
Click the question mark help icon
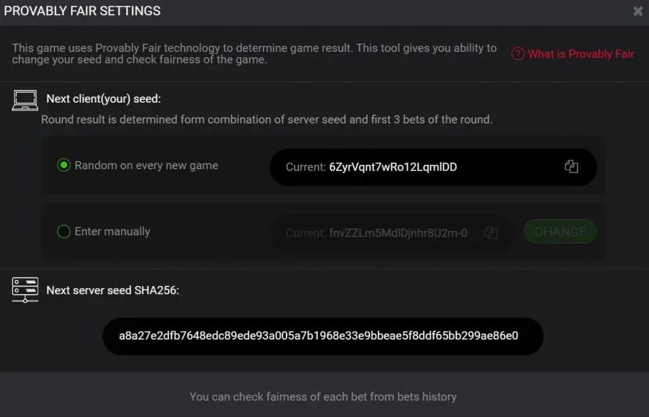tap(518, 54)
